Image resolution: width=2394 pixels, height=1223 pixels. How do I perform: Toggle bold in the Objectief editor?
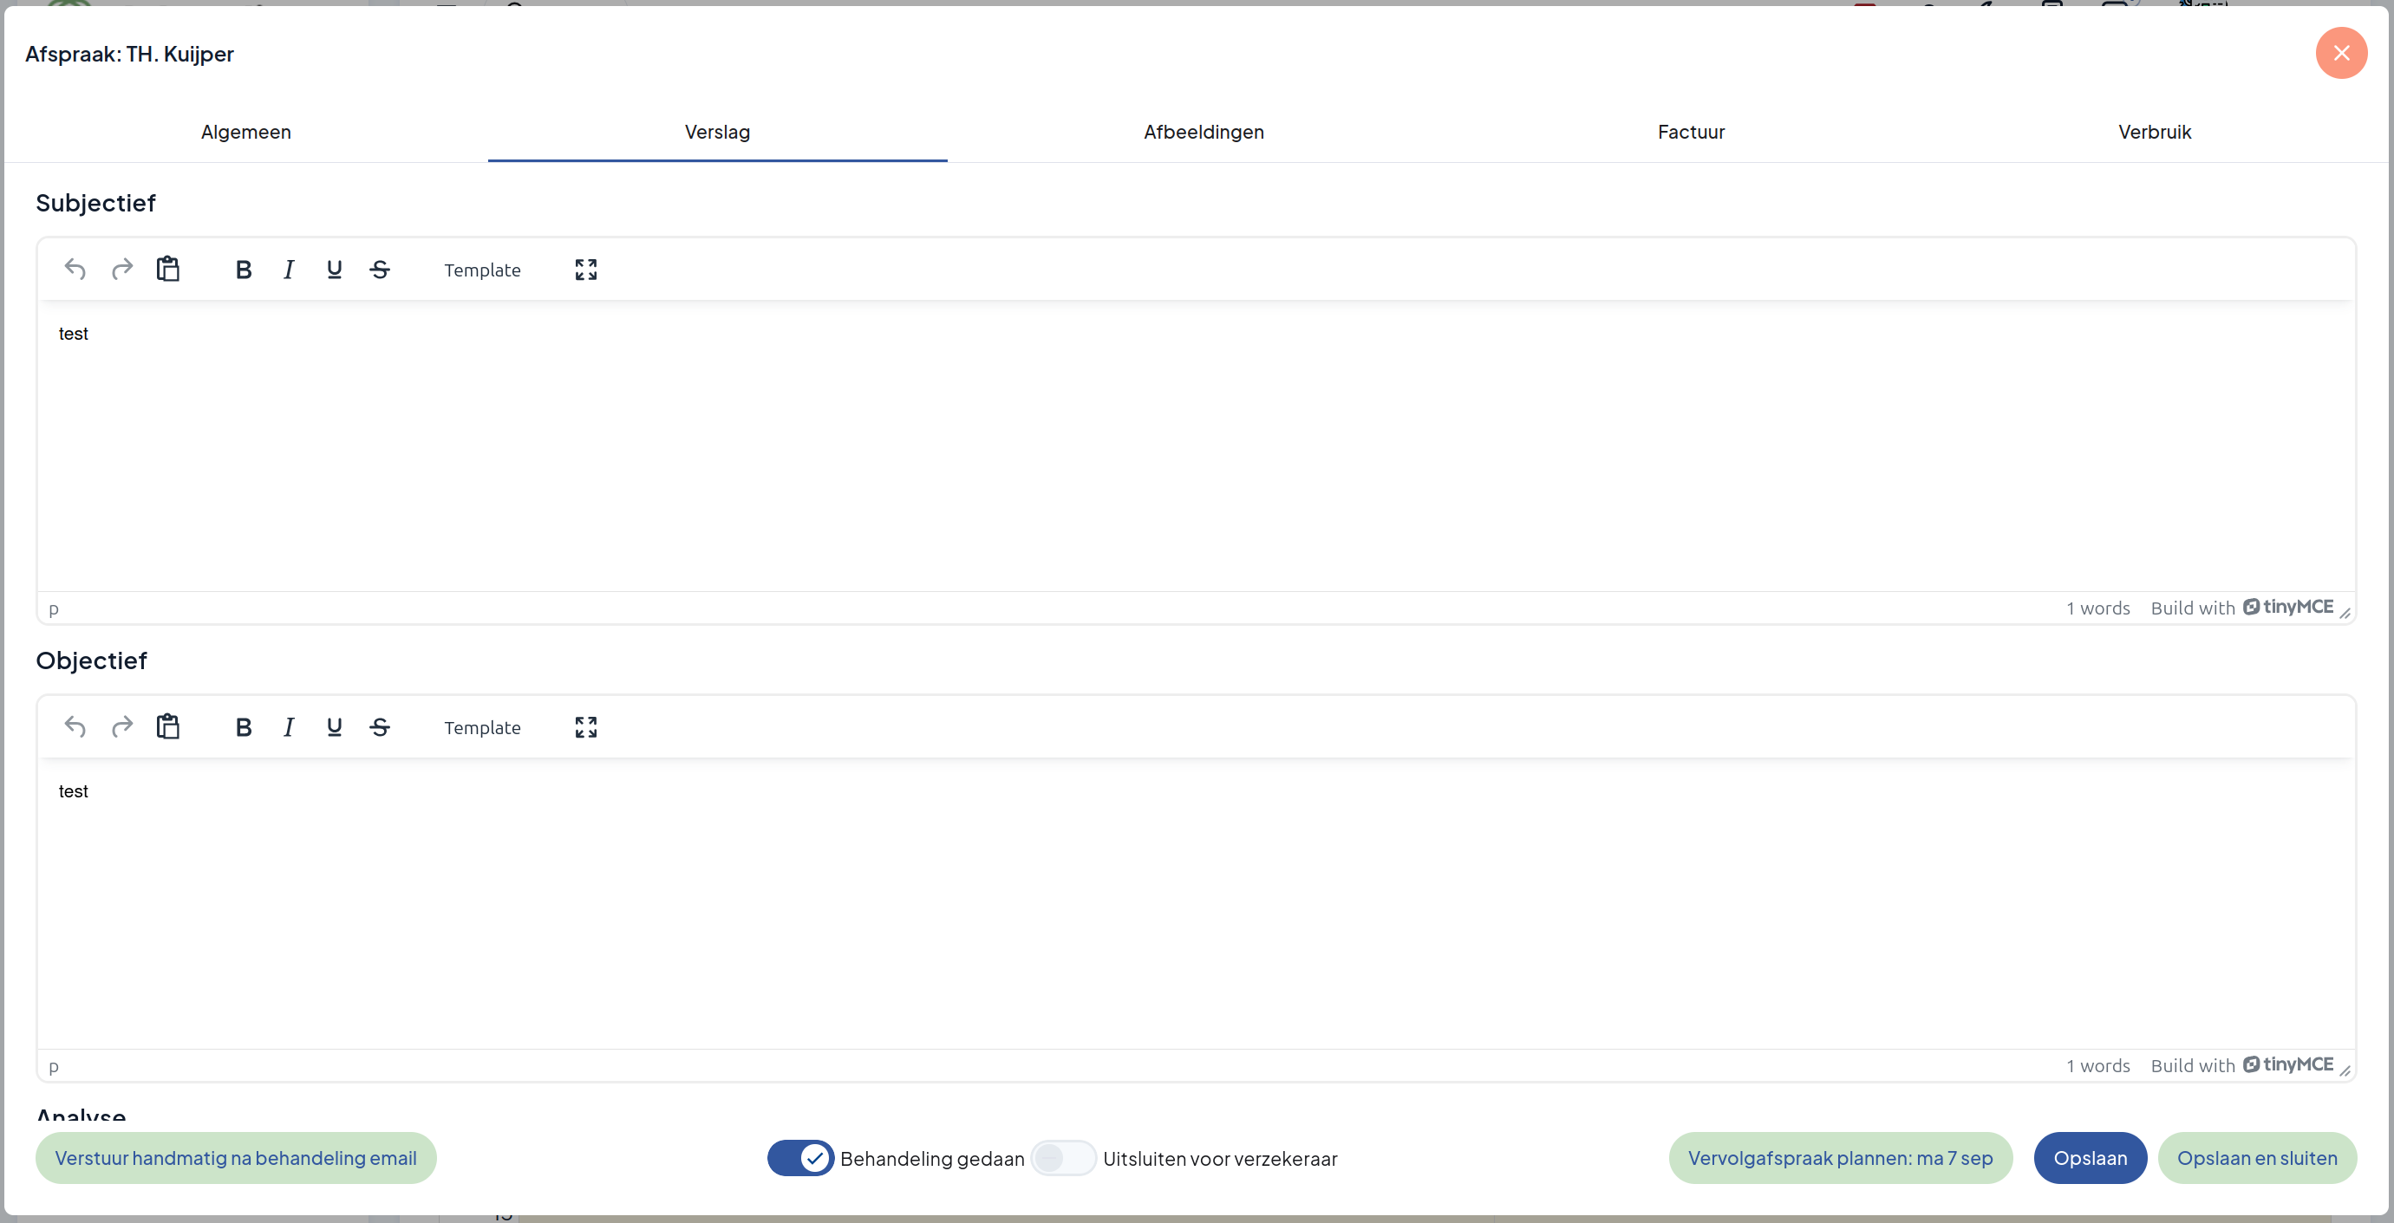click(x=244, y=726)
